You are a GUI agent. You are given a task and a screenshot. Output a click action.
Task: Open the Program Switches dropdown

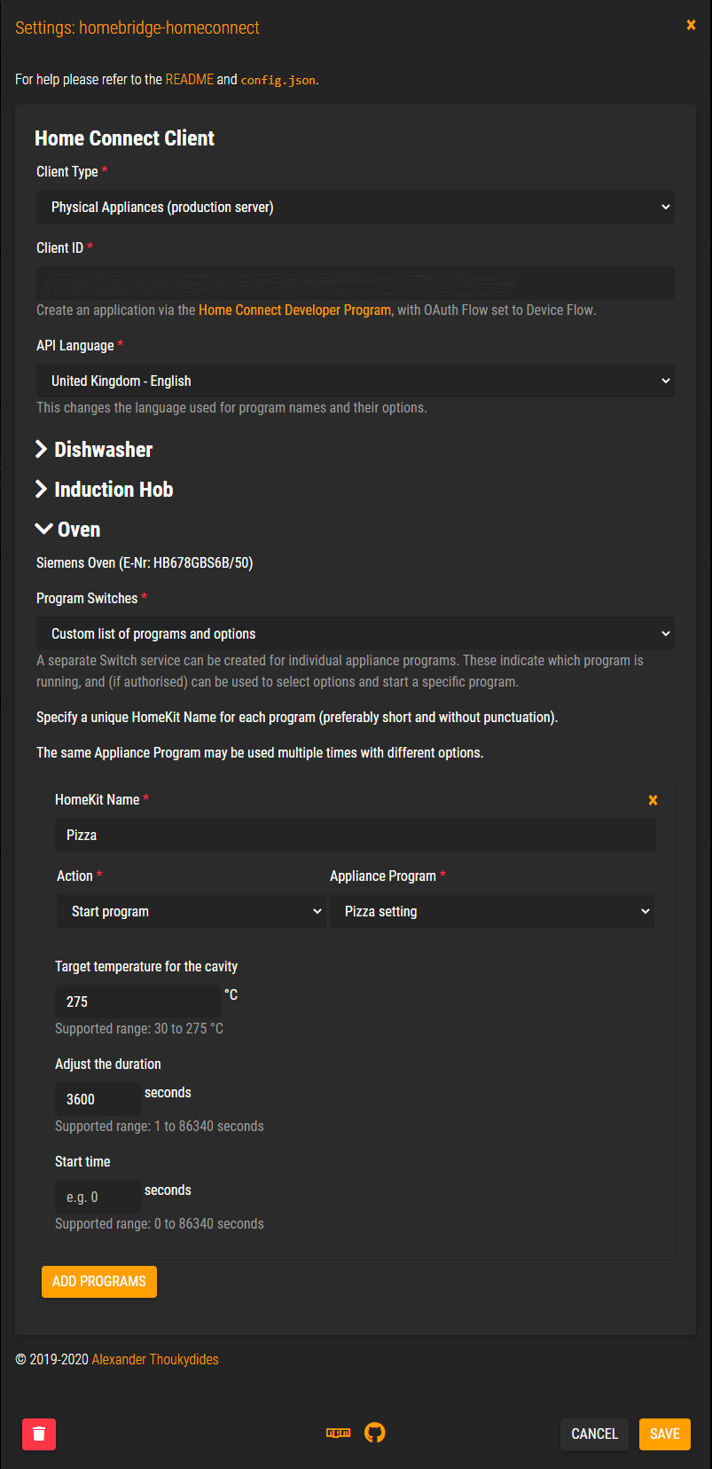tap(355, 633)
